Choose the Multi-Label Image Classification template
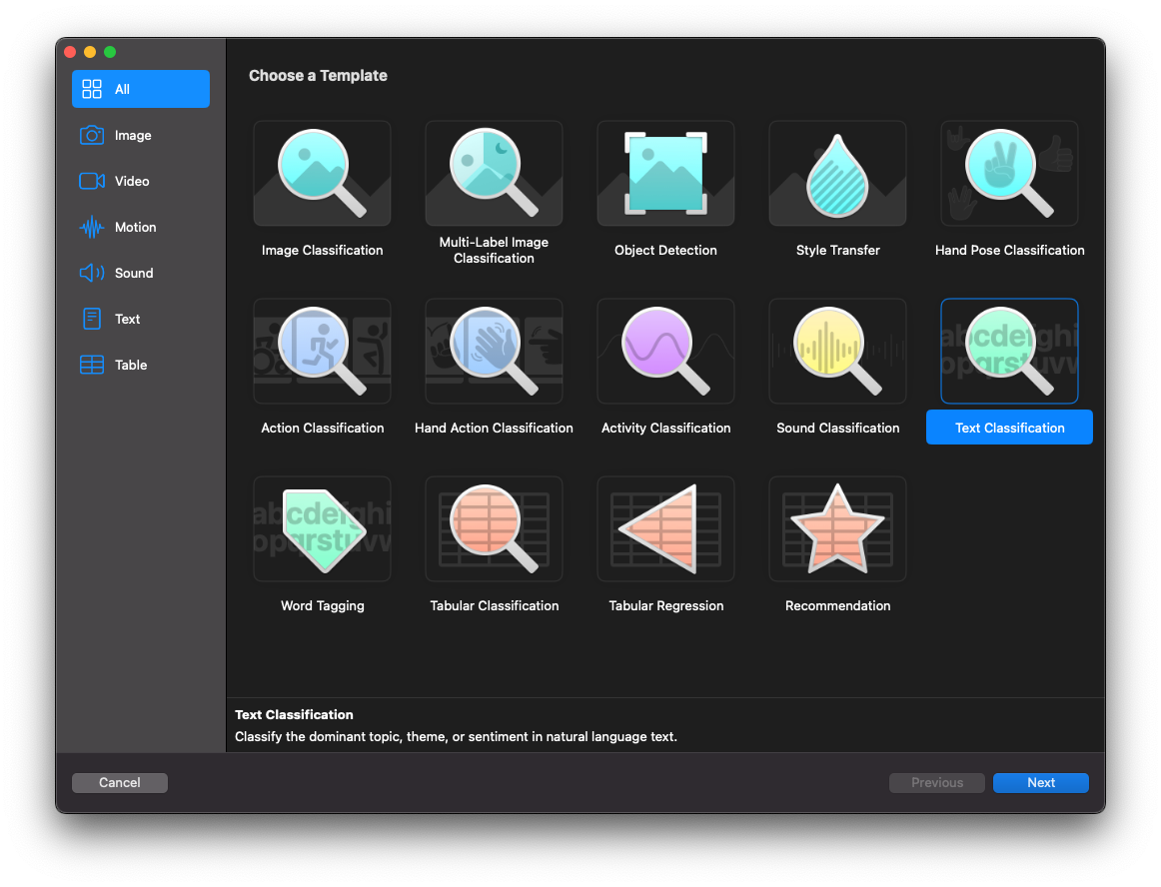This screenshot has width=1161, height=887. tap(494, 174)
